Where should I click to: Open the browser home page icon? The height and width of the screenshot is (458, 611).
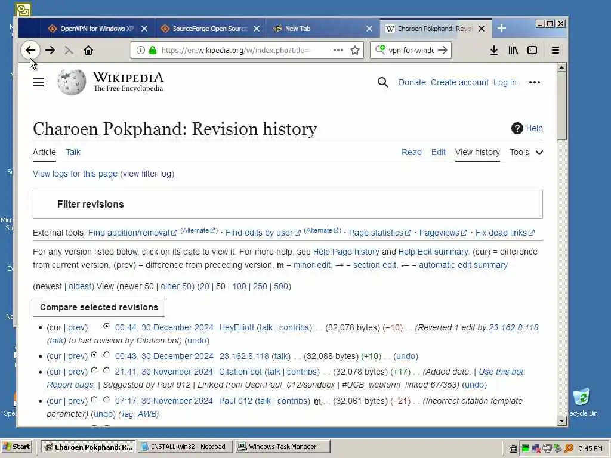pos(88,50)
